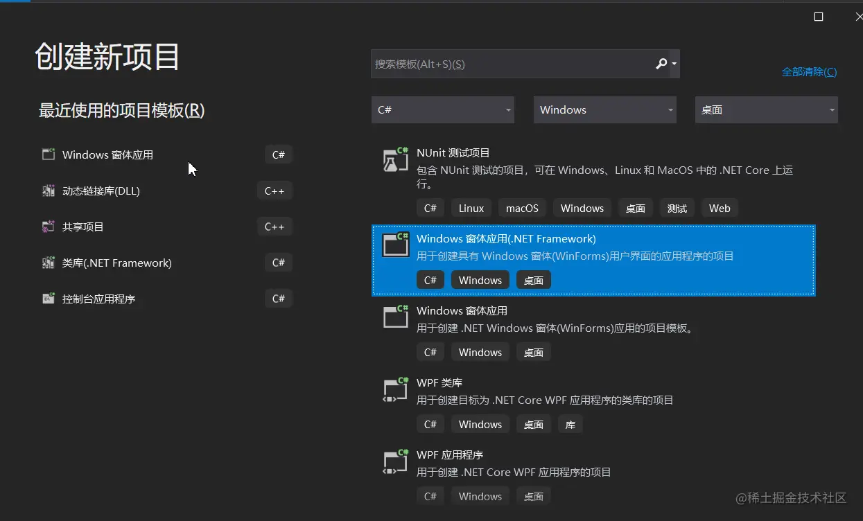Click the 最近使用的项目模板(R) heading

coord(122,110)
